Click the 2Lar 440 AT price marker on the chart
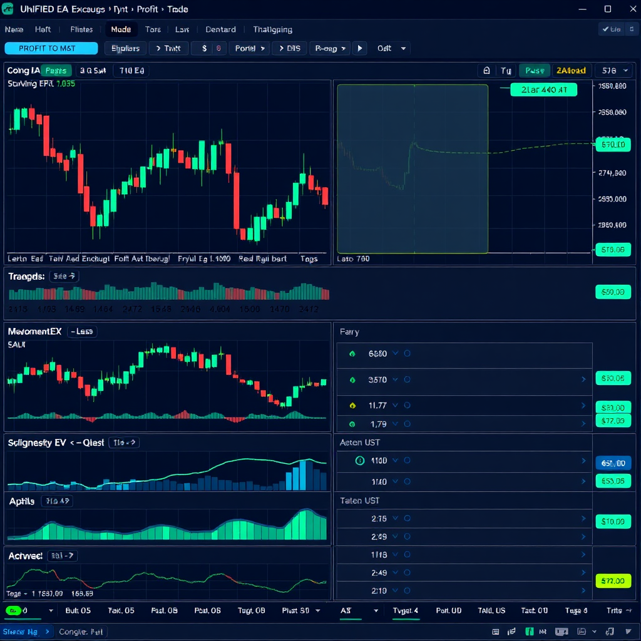This screenshot has width=641, height=641. pos(543,90)
